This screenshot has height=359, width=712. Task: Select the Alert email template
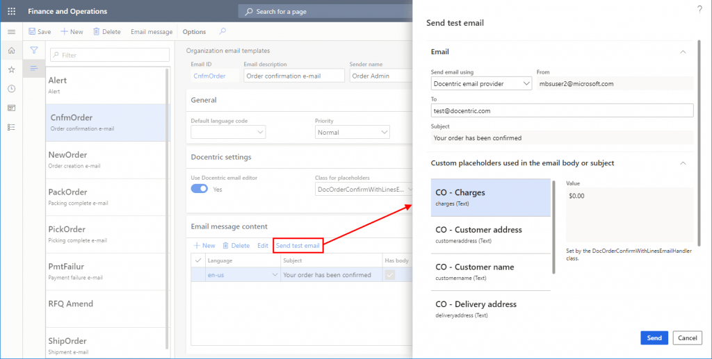(106, 85)
